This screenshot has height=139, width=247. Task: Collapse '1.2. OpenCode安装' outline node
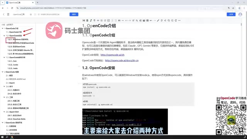4,36
